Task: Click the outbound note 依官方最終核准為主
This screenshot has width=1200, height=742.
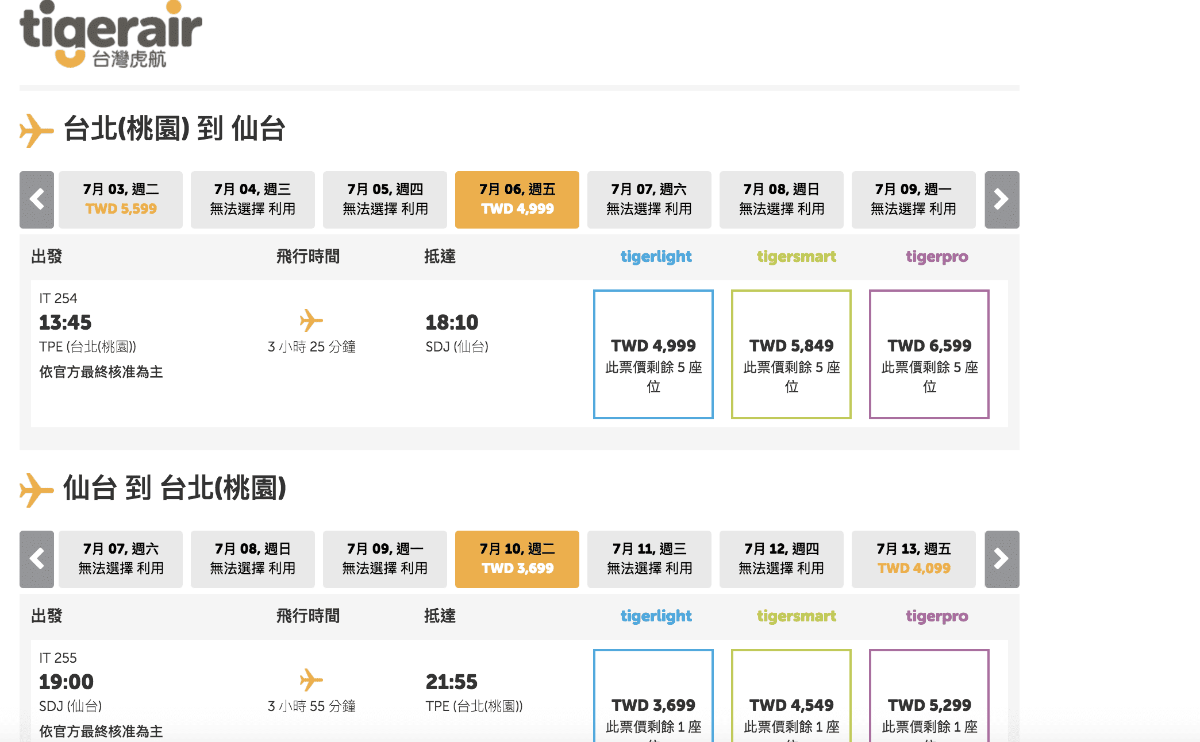Action: [101, 372]
